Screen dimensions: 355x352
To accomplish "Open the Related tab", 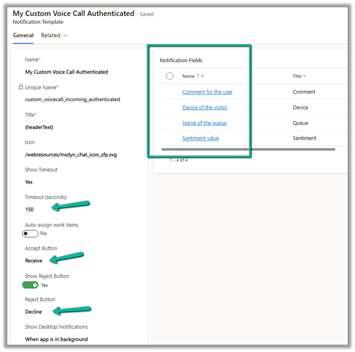I will [50, 36].
